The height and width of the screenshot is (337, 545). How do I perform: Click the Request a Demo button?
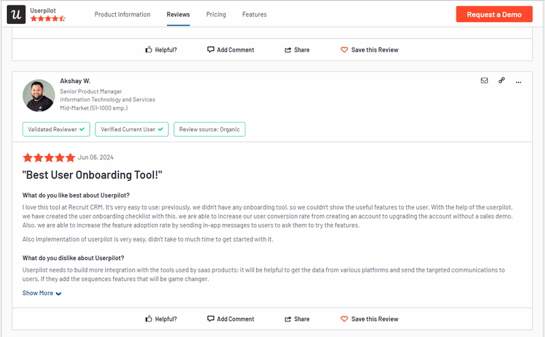(x=494, y=14)
